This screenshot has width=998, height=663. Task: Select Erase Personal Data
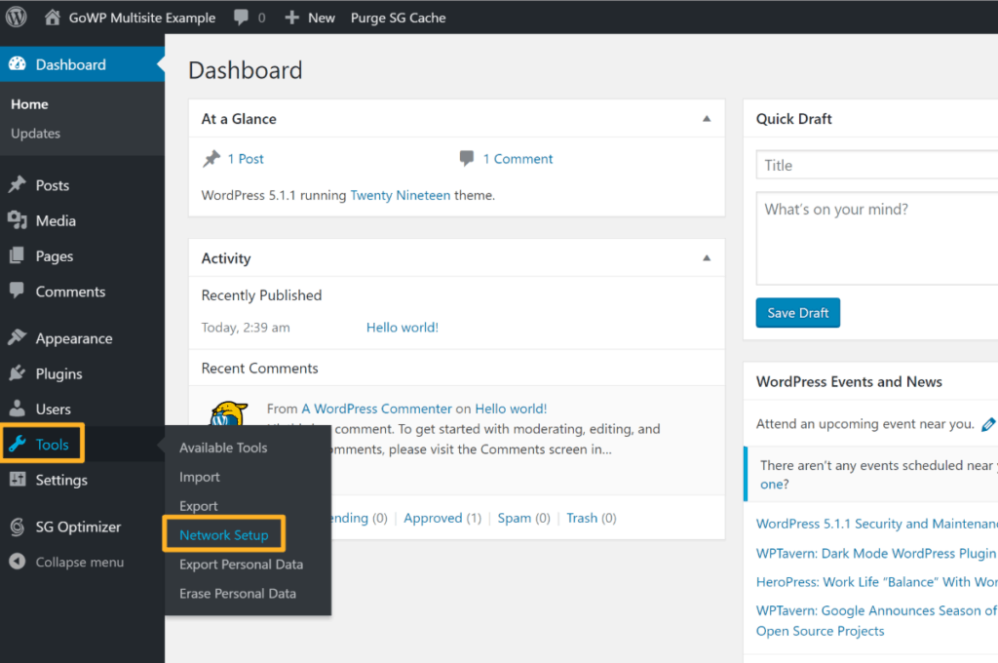(238, 594)
